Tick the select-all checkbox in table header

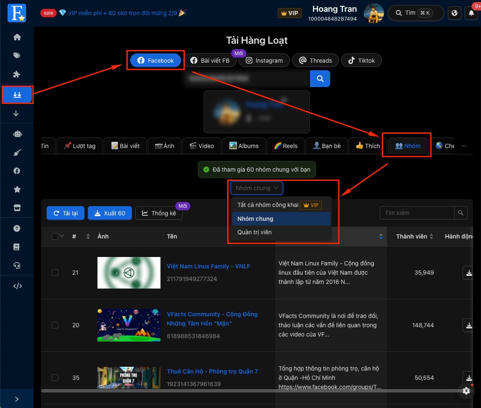55,236
